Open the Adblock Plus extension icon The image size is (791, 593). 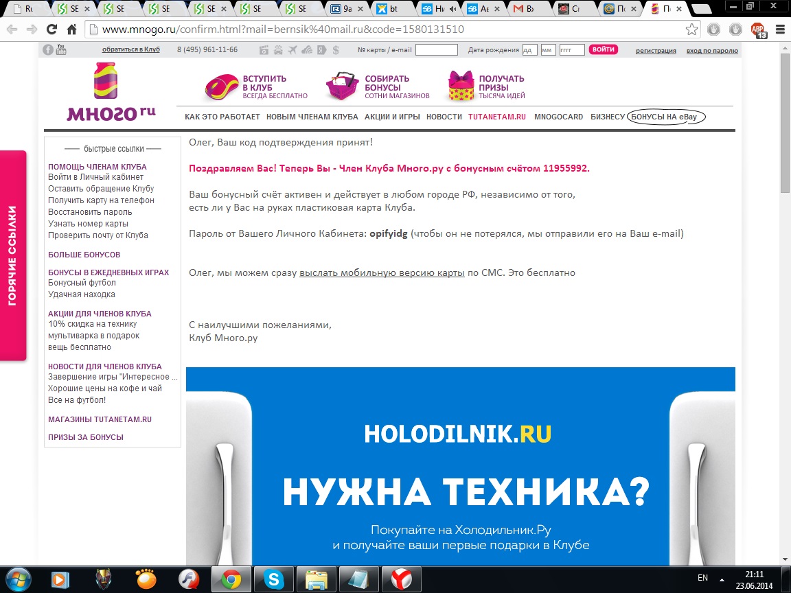tap(758, 30)
